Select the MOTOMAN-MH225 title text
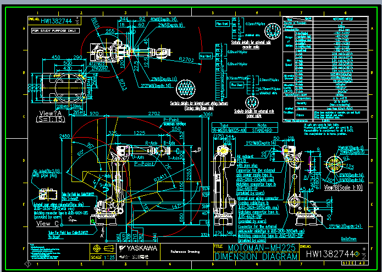The image size is (382, 272). coord(262,248)
